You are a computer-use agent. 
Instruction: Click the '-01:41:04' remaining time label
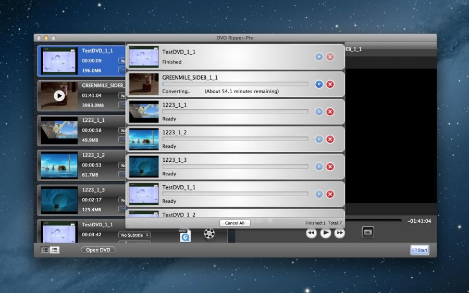click(419, 221)
